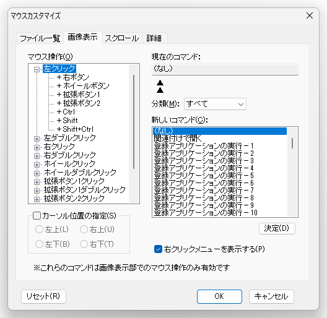Image resolution: width=327 pixels, height=318 pixels.
Task: Click the 現在のコマンド field showing (なし)
Action: [x=225, y=69]
